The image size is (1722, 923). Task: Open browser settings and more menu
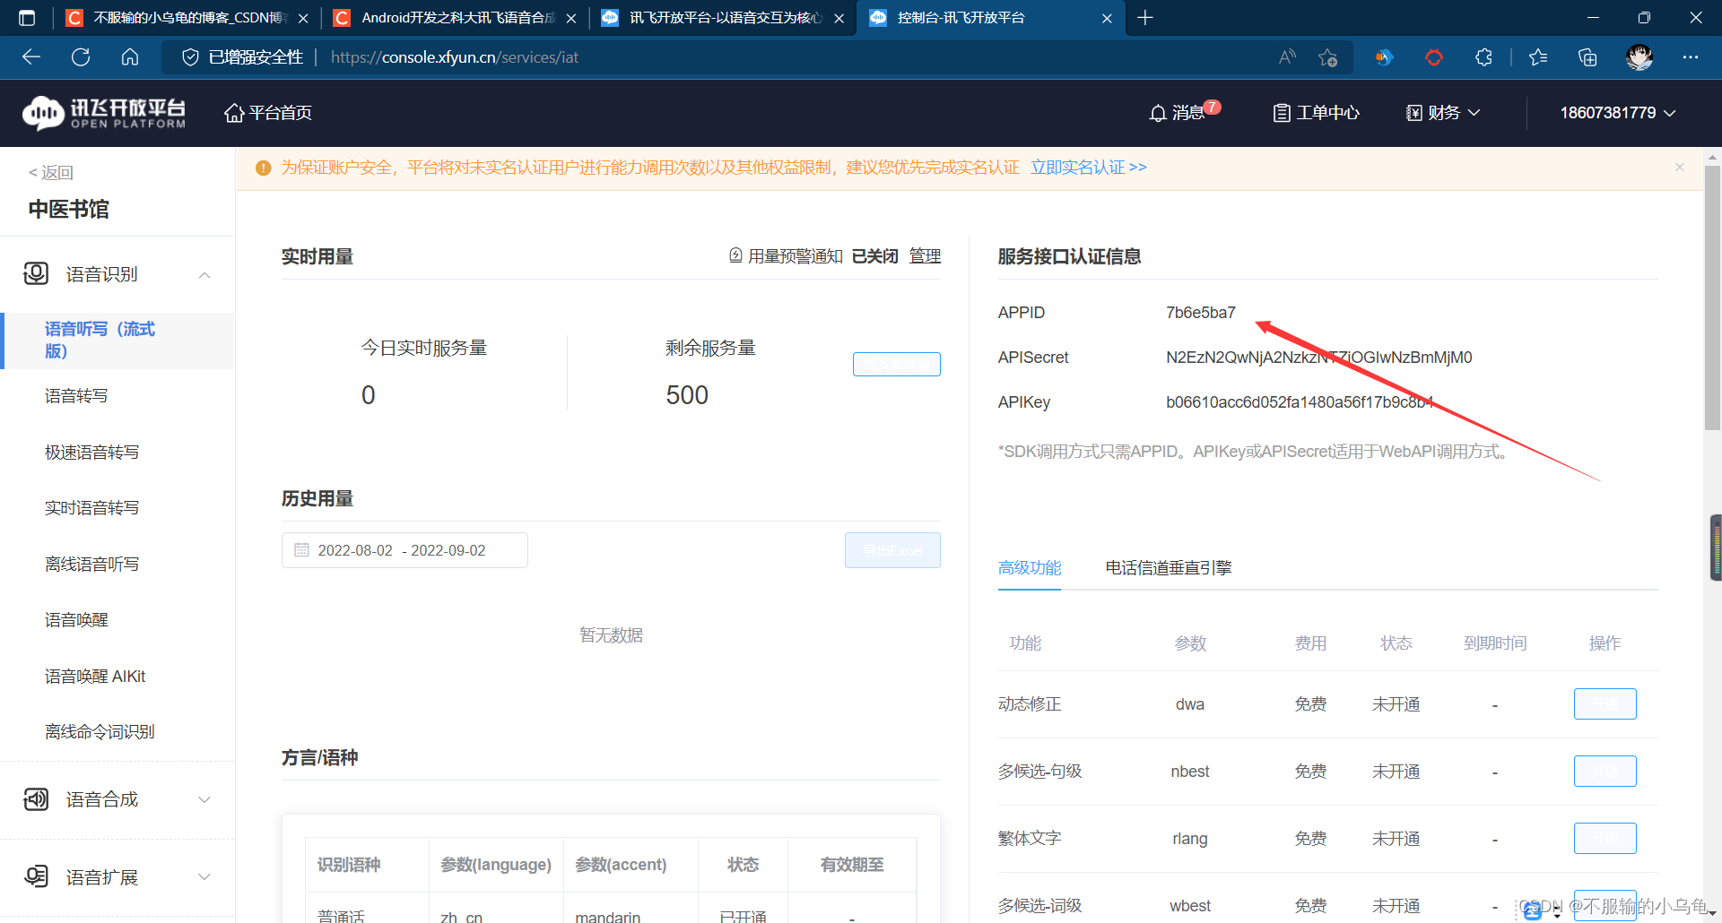coord(1691,57)
